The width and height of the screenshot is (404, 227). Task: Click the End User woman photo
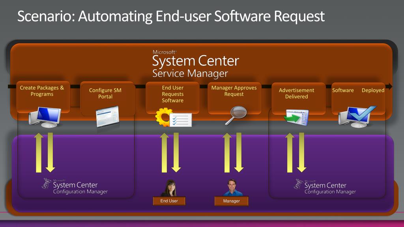pos(170,188)
